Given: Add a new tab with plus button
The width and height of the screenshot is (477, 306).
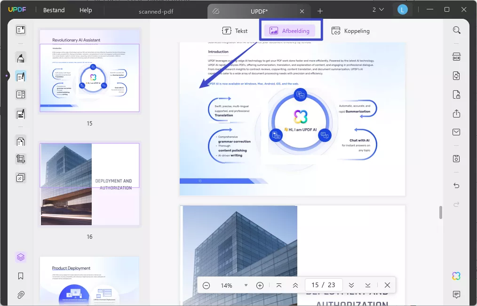Looking at the screenshot, I should pyautogui.click(x=320, y=11).
